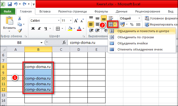Expand borders dropdown arrow
Image resolution: width=178 pixels, height=106 pixels.
point(62,29)
